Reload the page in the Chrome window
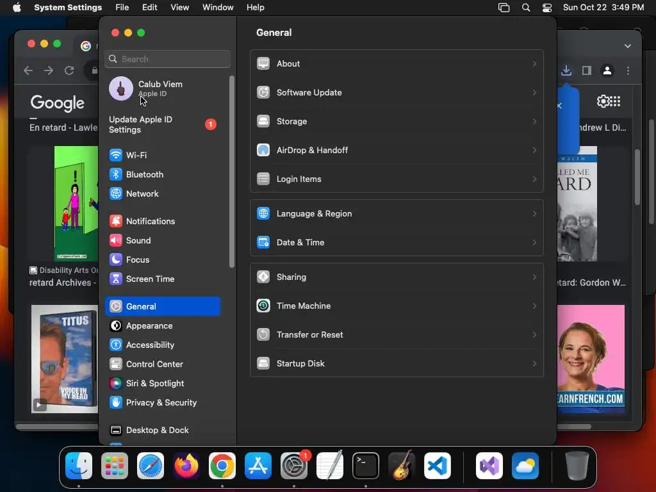 click(x=69, y=70)
